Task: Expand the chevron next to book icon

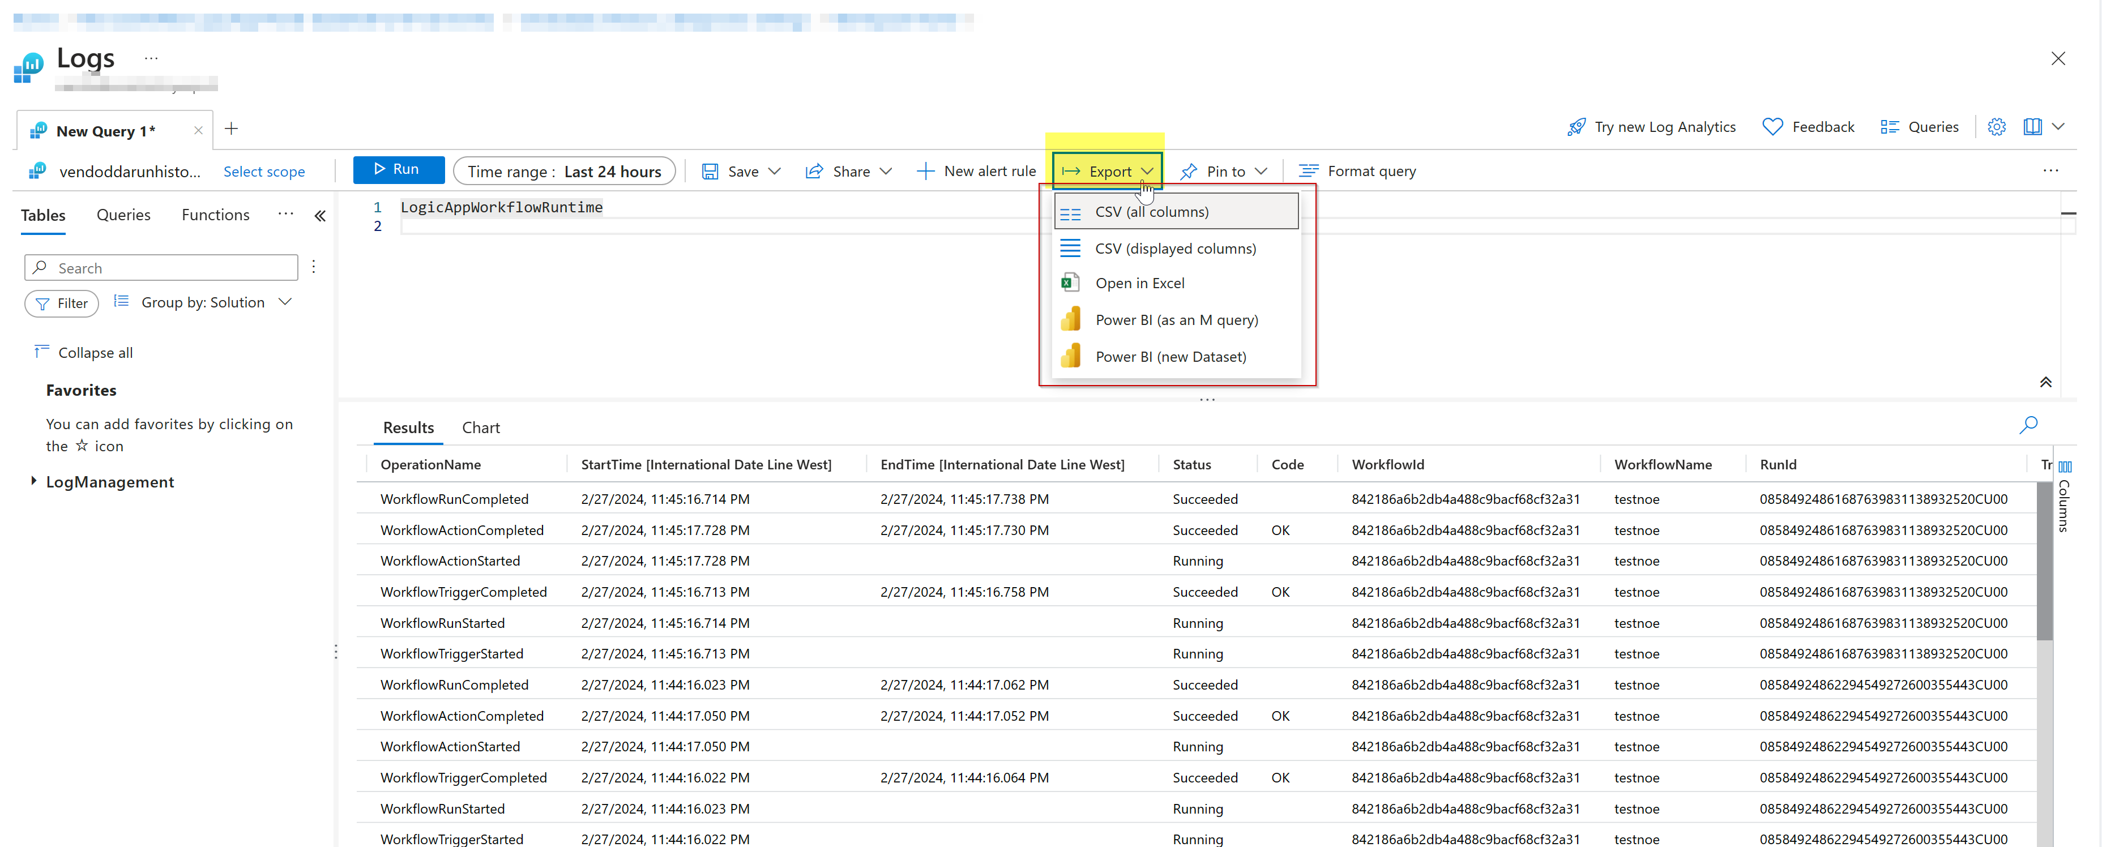Action: pyautogui.click(x=2058, y=127)
